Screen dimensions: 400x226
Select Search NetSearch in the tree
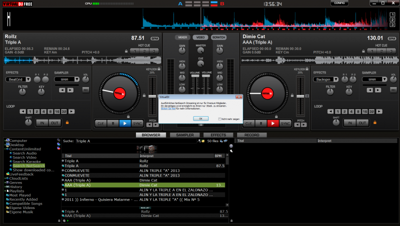click(29, 166)
